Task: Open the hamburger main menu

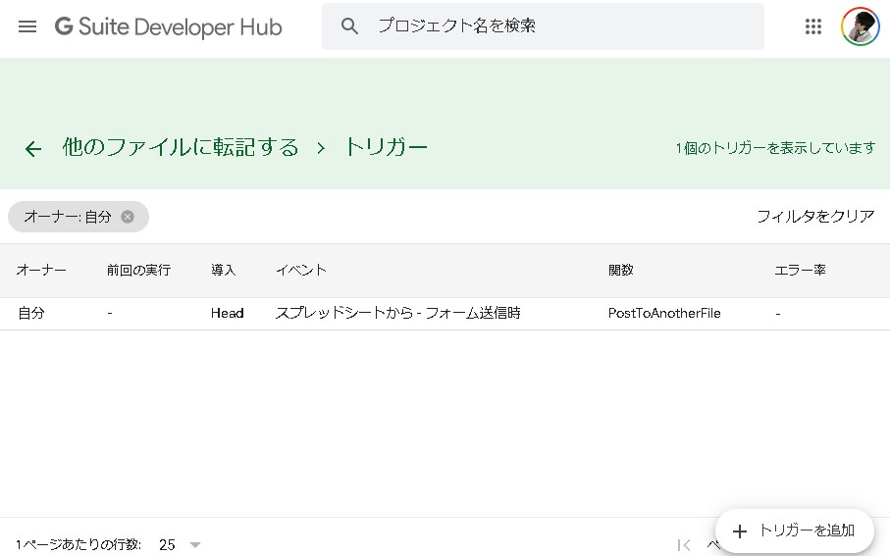Action: pyautogui.click(x=27, y=26)
